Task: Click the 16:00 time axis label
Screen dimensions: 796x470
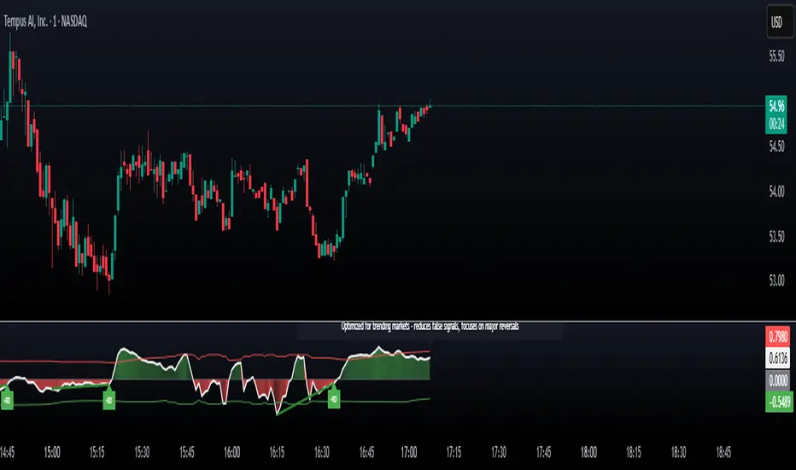Action: (232, 452)
